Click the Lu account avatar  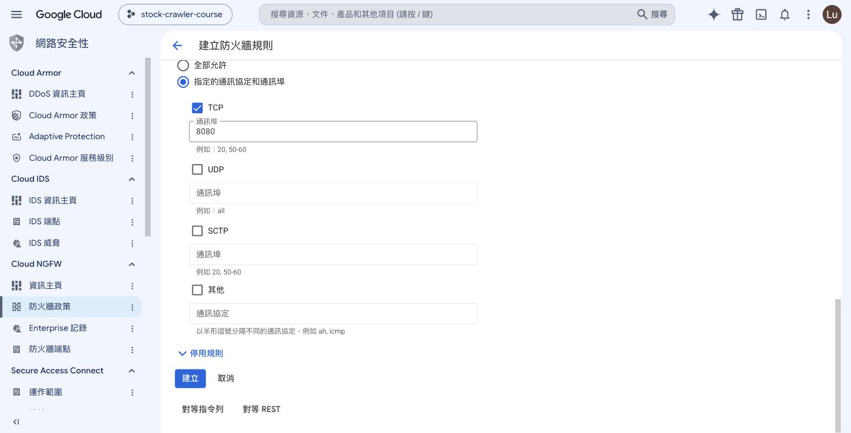click(x=832, y=14)
